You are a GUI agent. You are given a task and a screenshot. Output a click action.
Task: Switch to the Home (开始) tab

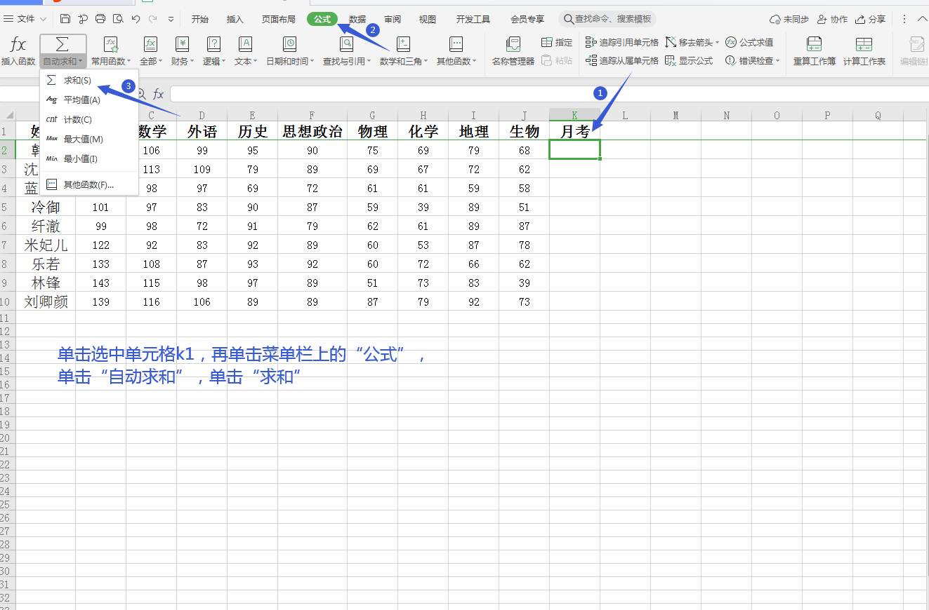200,19
